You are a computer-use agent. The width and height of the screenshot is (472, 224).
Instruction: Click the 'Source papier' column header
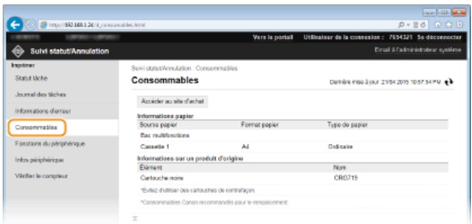(x=158, y=124)
